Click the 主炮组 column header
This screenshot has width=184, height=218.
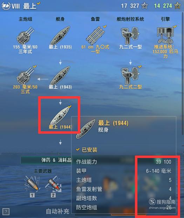[x=25, y=19]
